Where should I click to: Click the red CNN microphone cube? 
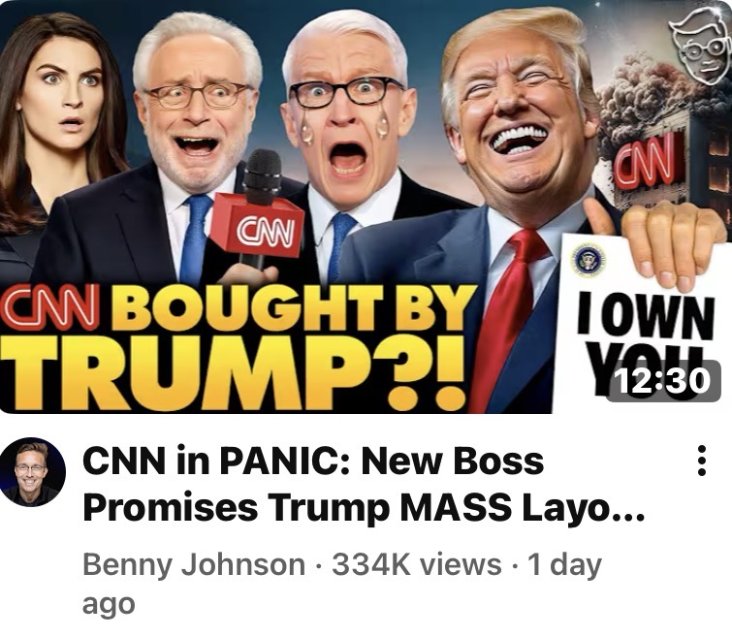pos(259,226)
